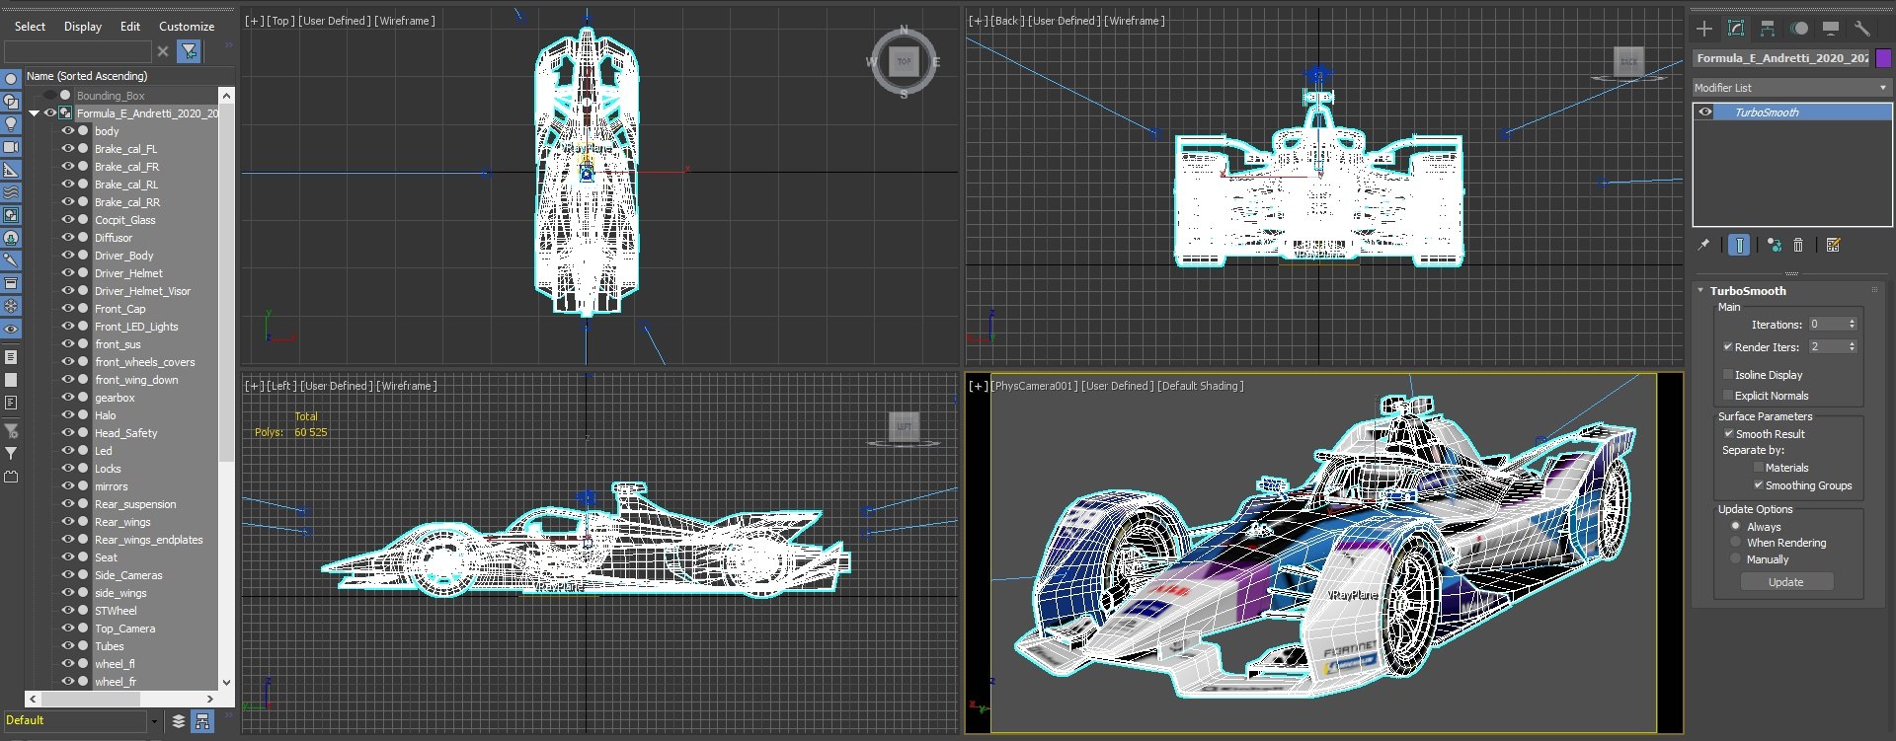Toggle TurboSmooth modifier visibility eye
Screen dimensions: 1896x741
click(x=1705, y=112)
